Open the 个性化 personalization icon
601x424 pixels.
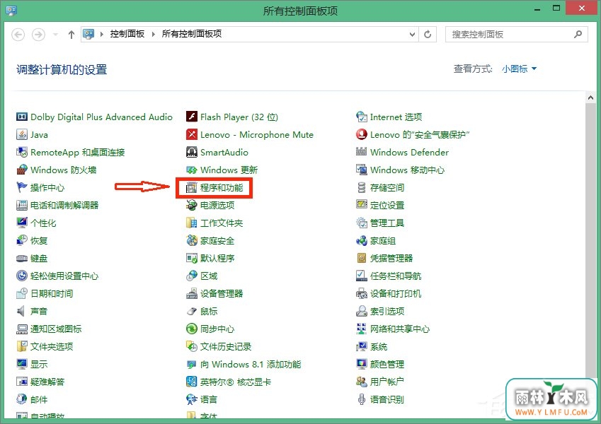point(22,223)
